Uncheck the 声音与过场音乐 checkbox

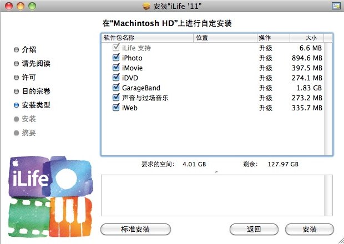click(116, 98)
